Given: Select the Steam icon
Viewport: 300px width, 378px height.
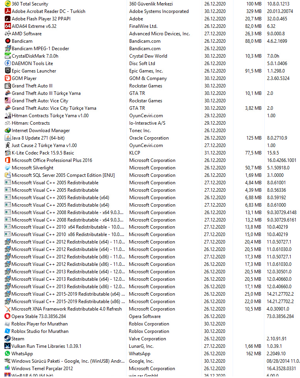Looking at the screenshot, I should pyautogui.click(x=7, y=339).
